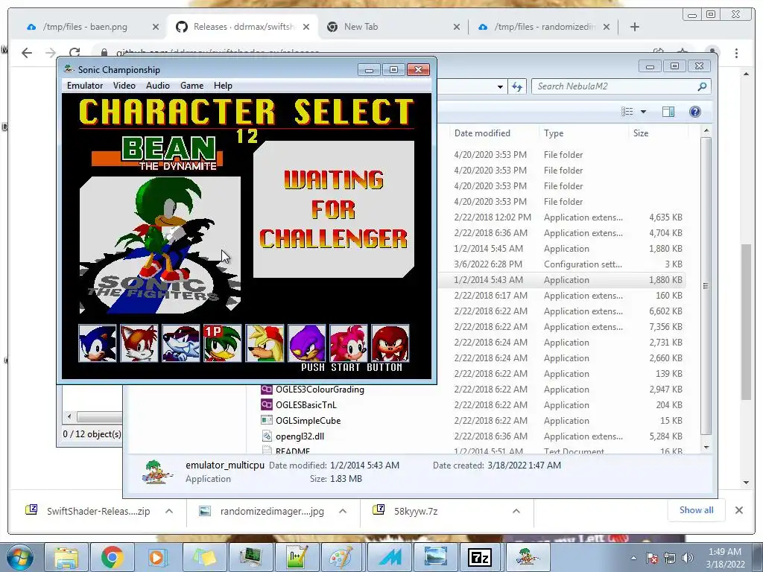Screen dimensions: 763x572
Task: Select Sonic character portrait
Action: pos(98,343)
